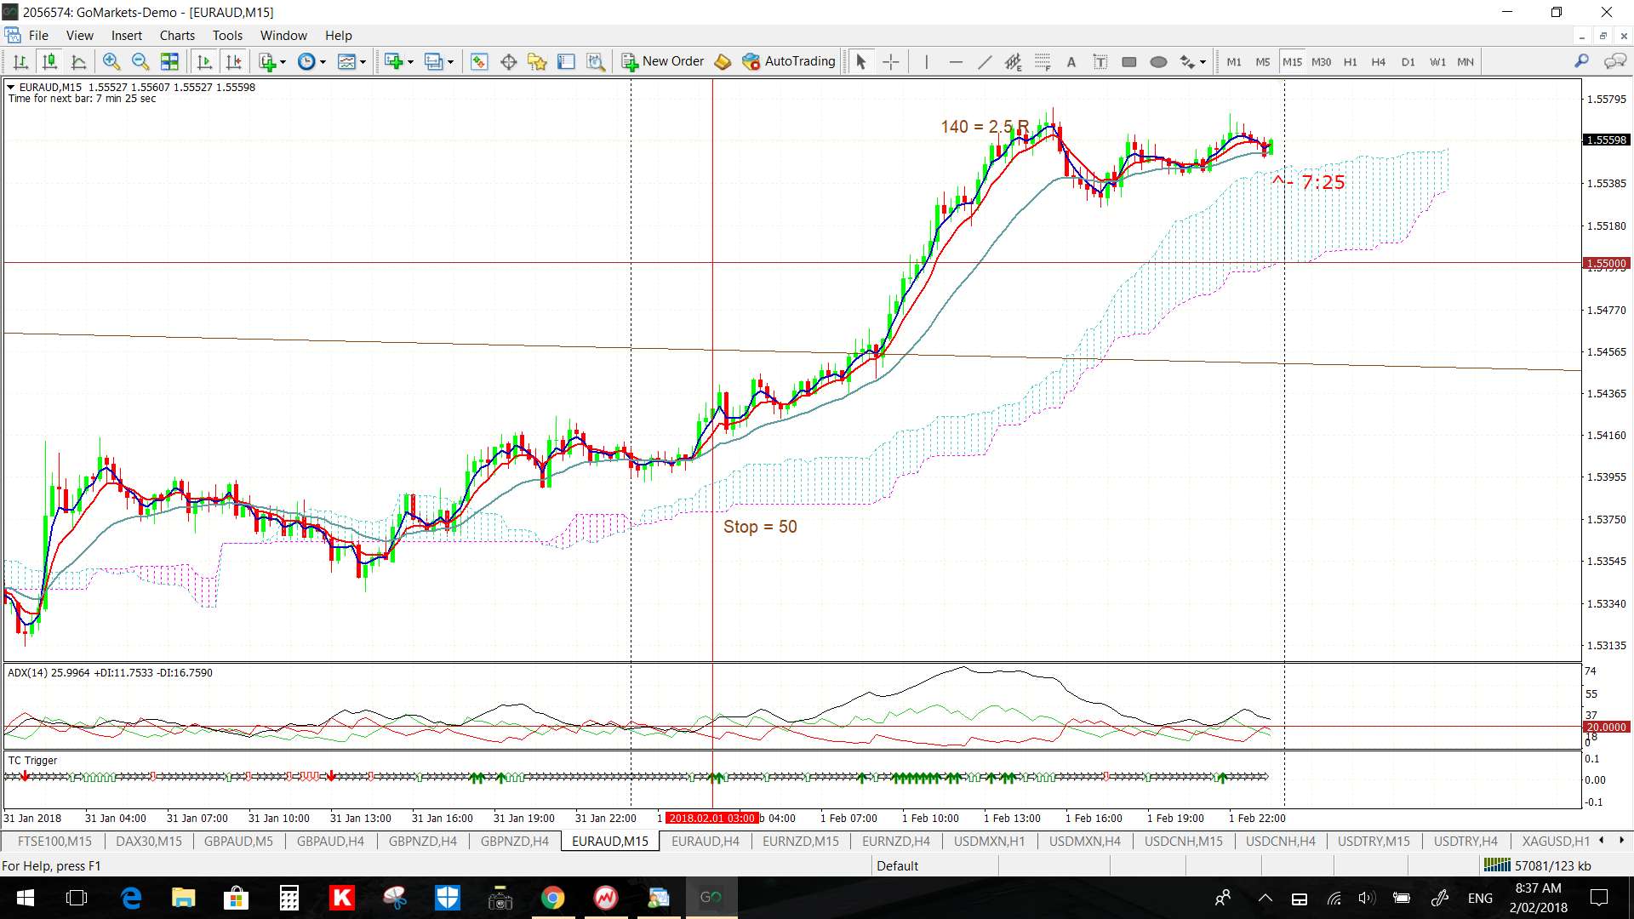Open the Insert menu
This screenshot has width=1634, height=919.
click(127, 35)
